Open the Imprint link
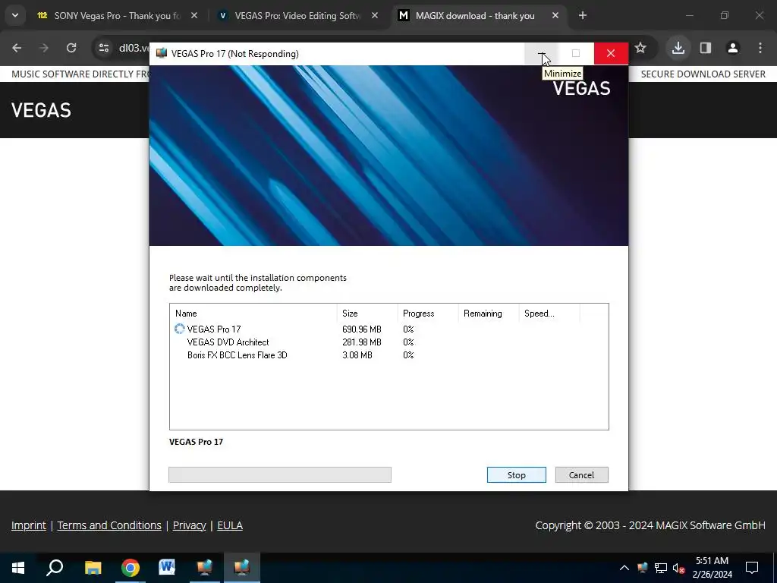 (x=29, y=525)
